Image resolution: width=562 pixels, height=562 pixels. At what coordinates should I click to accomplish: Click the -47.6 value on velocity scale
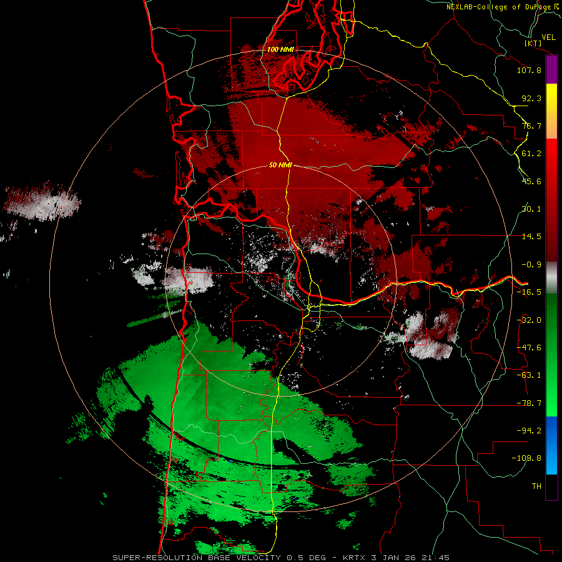529,348
